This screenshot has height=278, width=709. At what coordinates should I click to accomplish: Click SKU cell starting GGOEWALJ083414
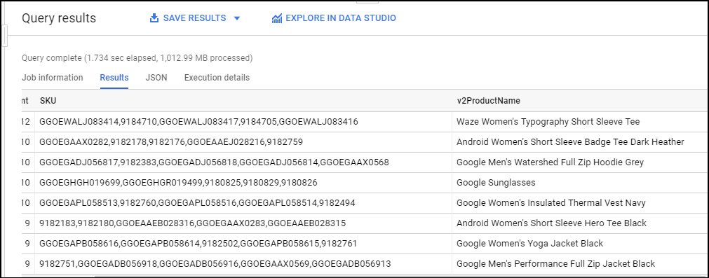[x=243, y=122]
